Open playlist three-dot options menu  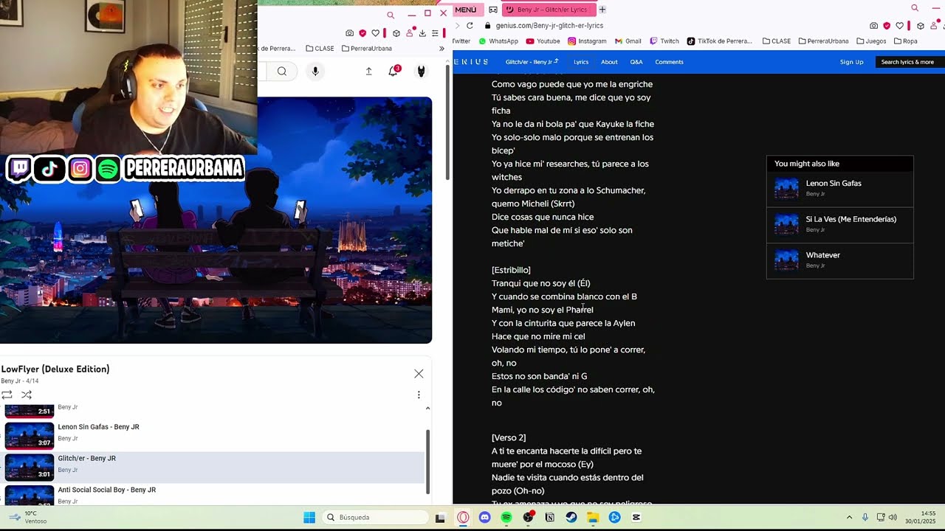click(x=419, y=395)
